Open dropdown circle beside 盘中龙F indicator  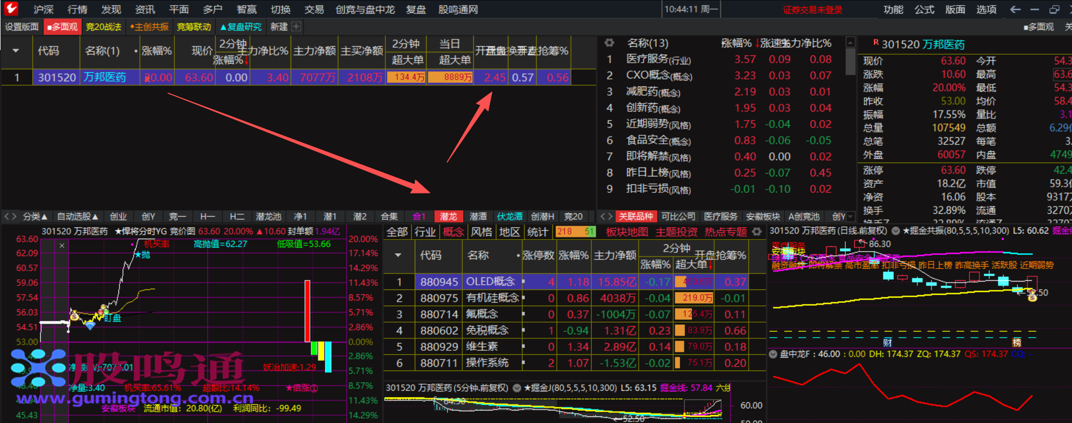(773, 354)
